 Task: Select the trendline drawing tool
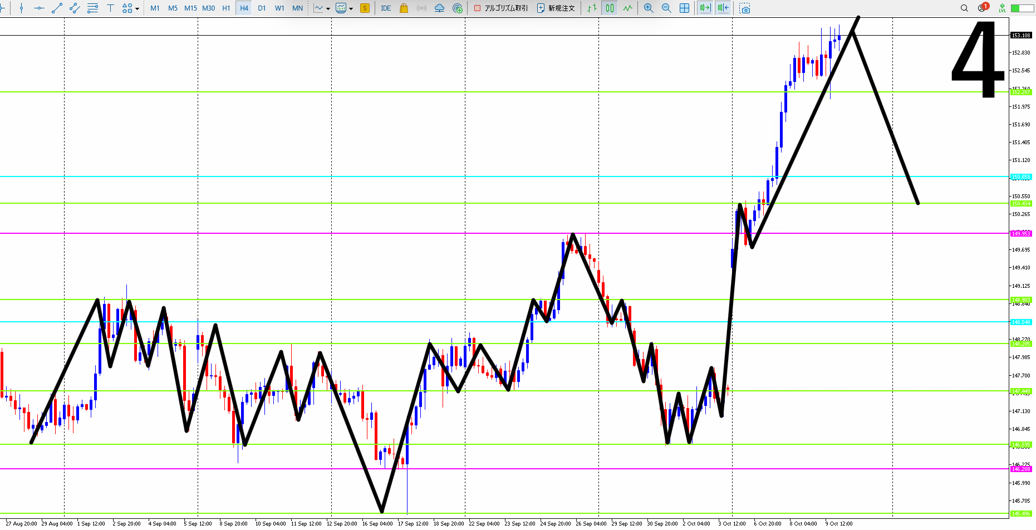coord(57,8)
